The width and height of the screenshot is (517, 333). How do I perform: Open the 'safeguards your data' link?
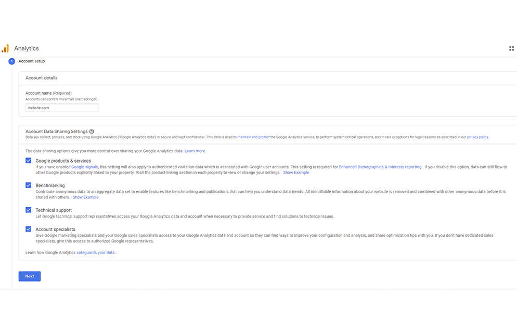(96, 252)
